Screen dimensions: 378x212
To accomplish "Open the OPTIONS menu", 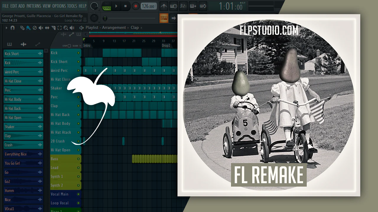I will (x=59, y=6).
